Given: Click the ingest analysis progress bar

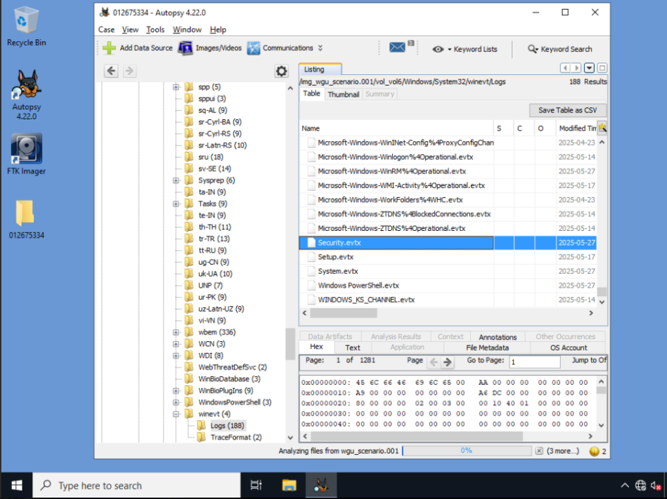Looking at the screenshot, I should point(467,451).
